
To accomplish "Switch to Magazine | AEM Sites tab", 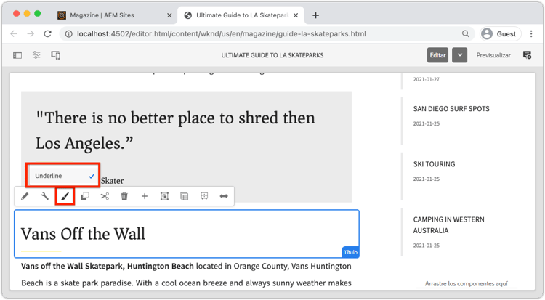I will point(115,15).
